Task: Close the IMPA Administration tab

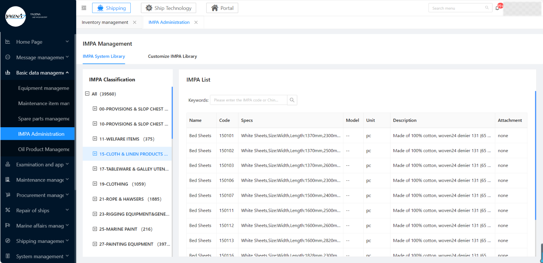Action: tap(196, 22)
